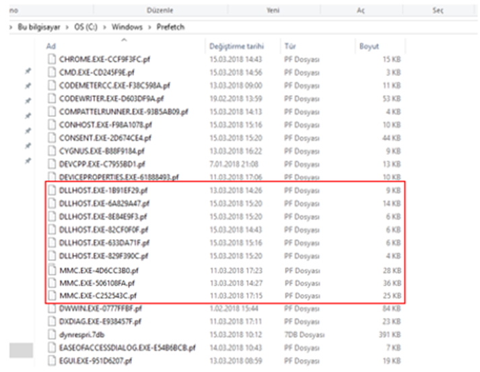The width and height of the screenshot is (480, 372).
Task: Click file icon of DLLHOST.EXE-633DA71F.pf
Action: tap(52, 243)
